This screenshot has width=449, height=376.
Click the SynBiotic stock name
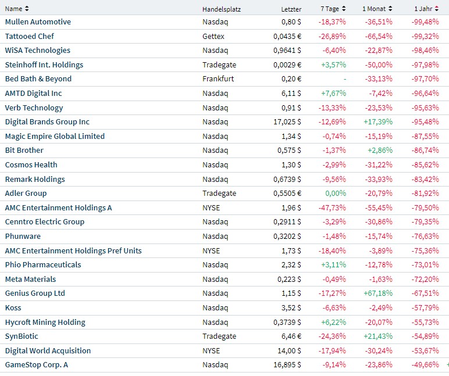click(x=21, y=336)
